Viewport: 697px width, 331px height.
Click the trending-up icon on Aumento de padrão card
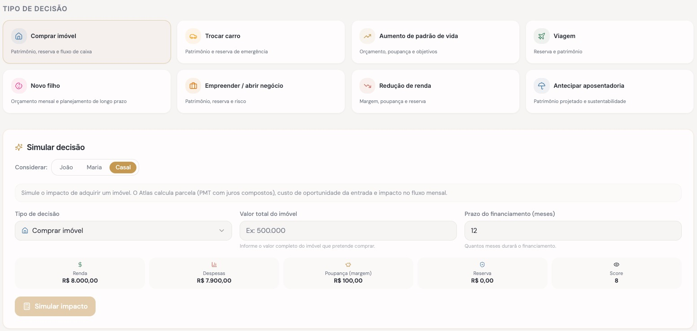pos(368,36)
